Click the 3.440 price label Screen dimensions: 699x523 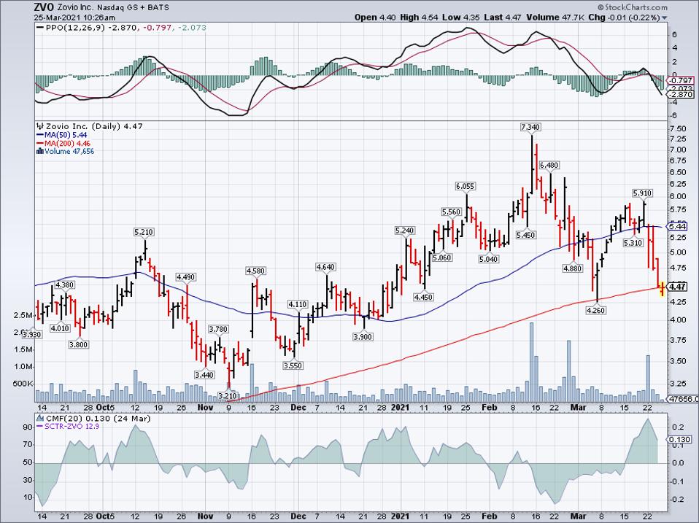pyautogui.click(x=204, y=375)
